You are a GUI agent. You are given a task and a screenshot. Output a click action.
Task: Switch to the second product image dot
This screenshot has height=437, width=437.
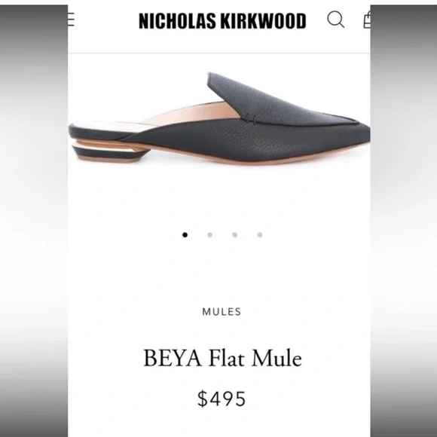coord(210,235)
